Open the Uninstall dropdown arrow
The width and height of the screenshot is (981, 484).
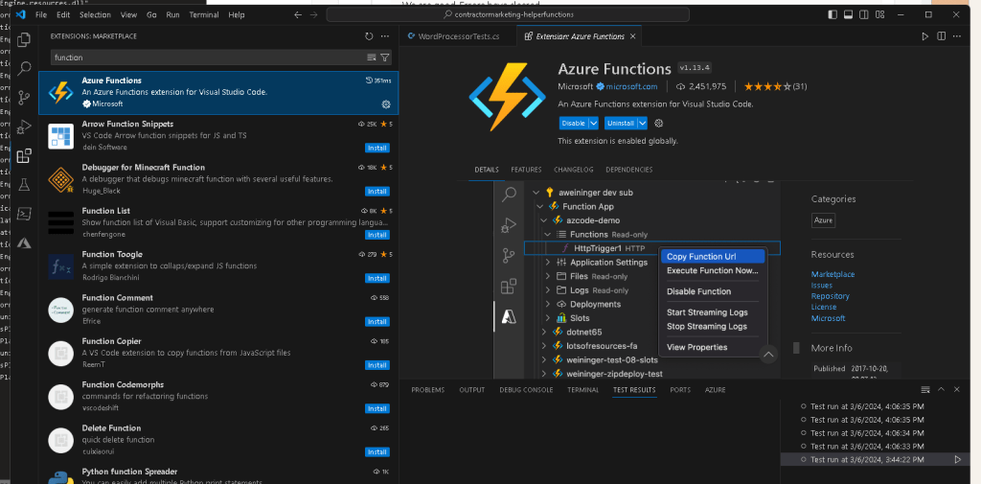pos(642,124)
